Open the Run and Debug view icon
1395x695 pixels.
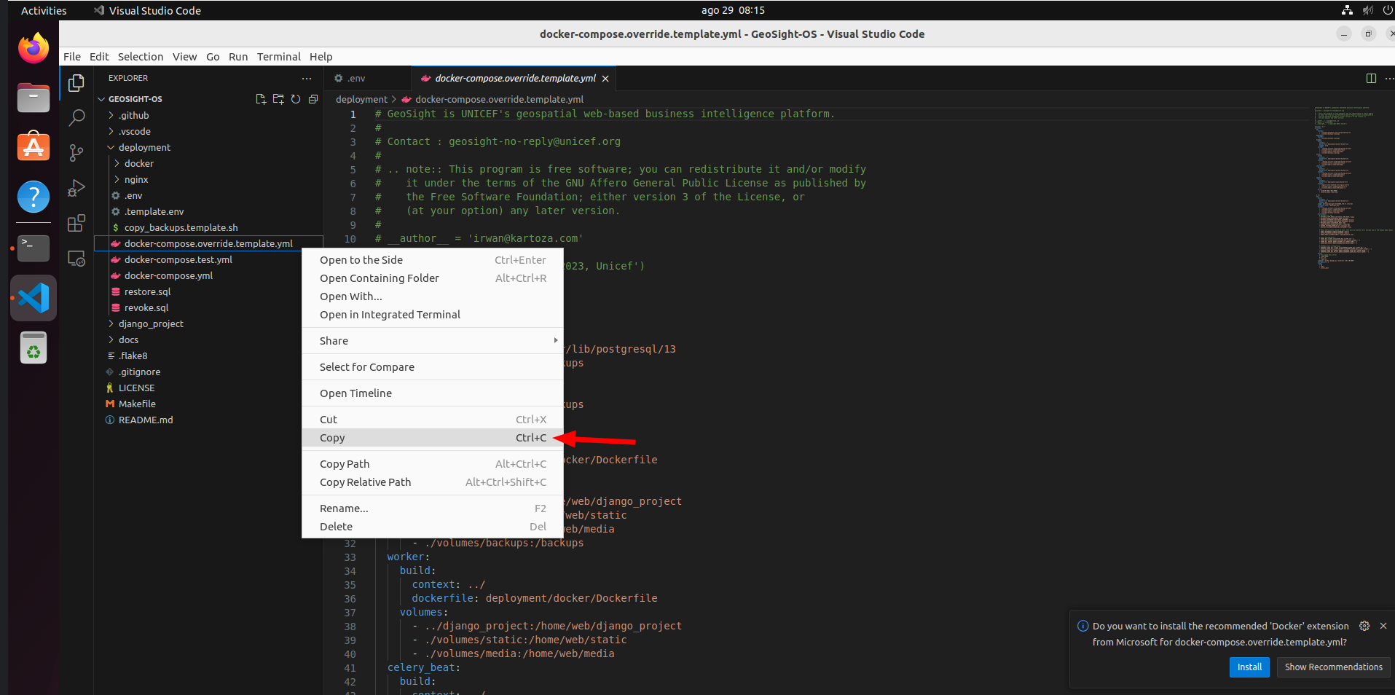[76, 188]
